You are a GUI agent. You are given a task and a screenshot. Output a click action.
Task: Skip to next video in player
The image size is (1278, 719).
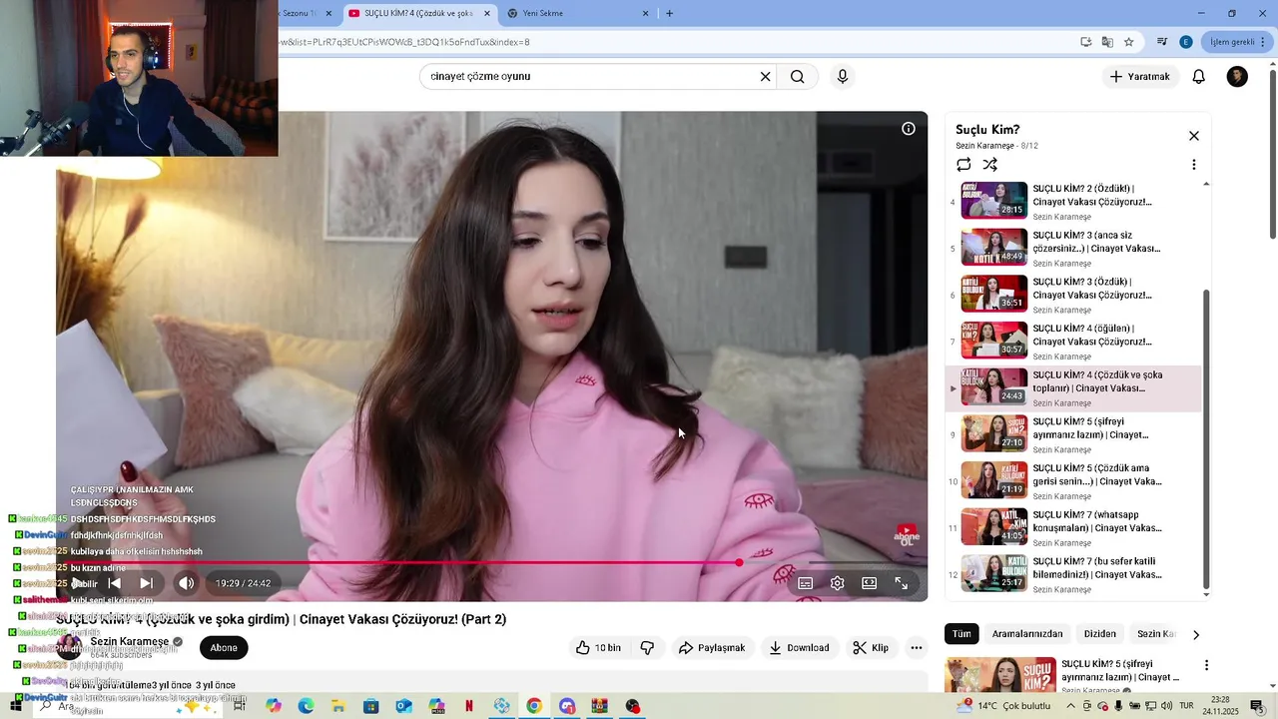[147, 583]
